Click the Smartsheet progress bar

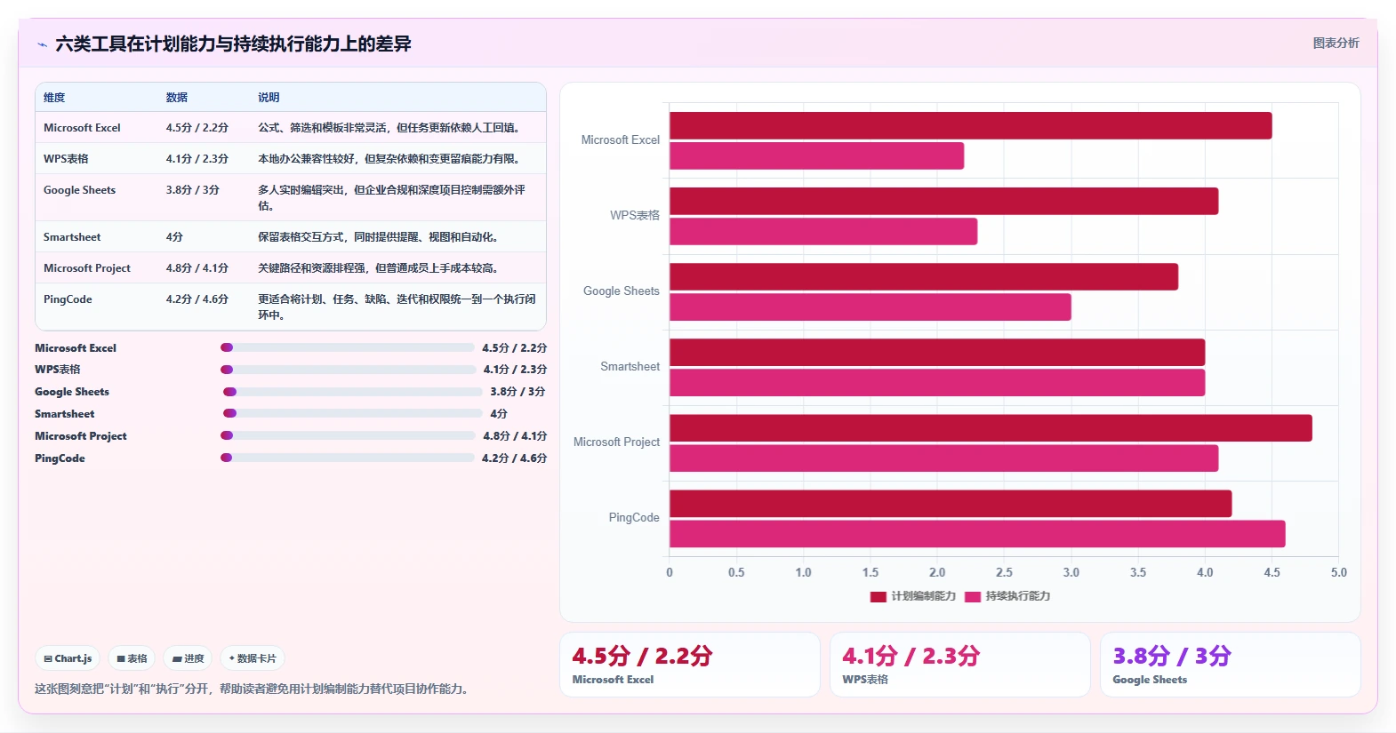(352, 413)
